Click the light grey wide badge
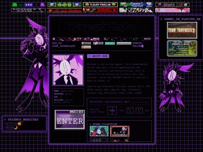This screenshot has height=152, width=203. point(124,43)
